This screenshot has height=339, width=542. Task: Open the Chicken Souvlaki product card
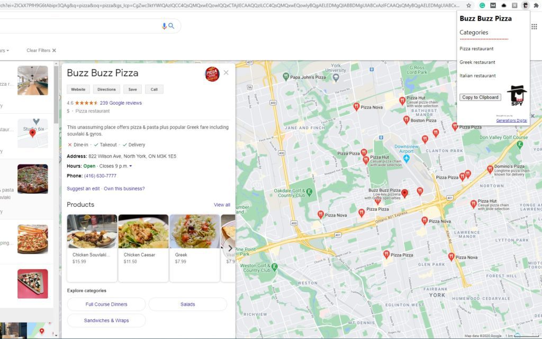tap(92, 248)
